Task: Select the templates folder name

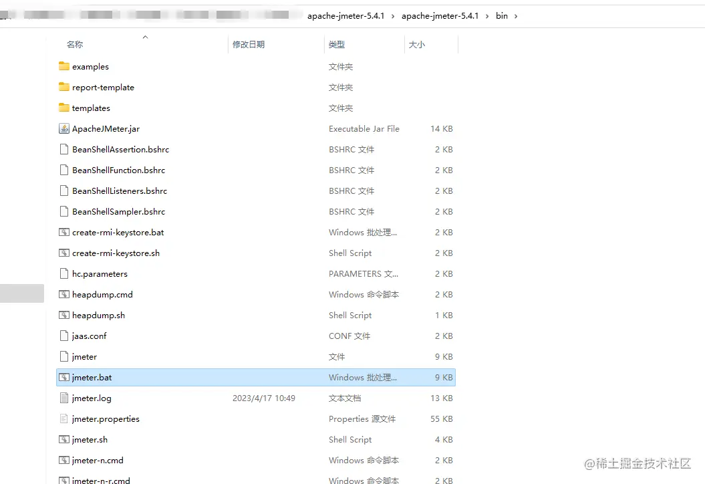Action: click(91, 108)
